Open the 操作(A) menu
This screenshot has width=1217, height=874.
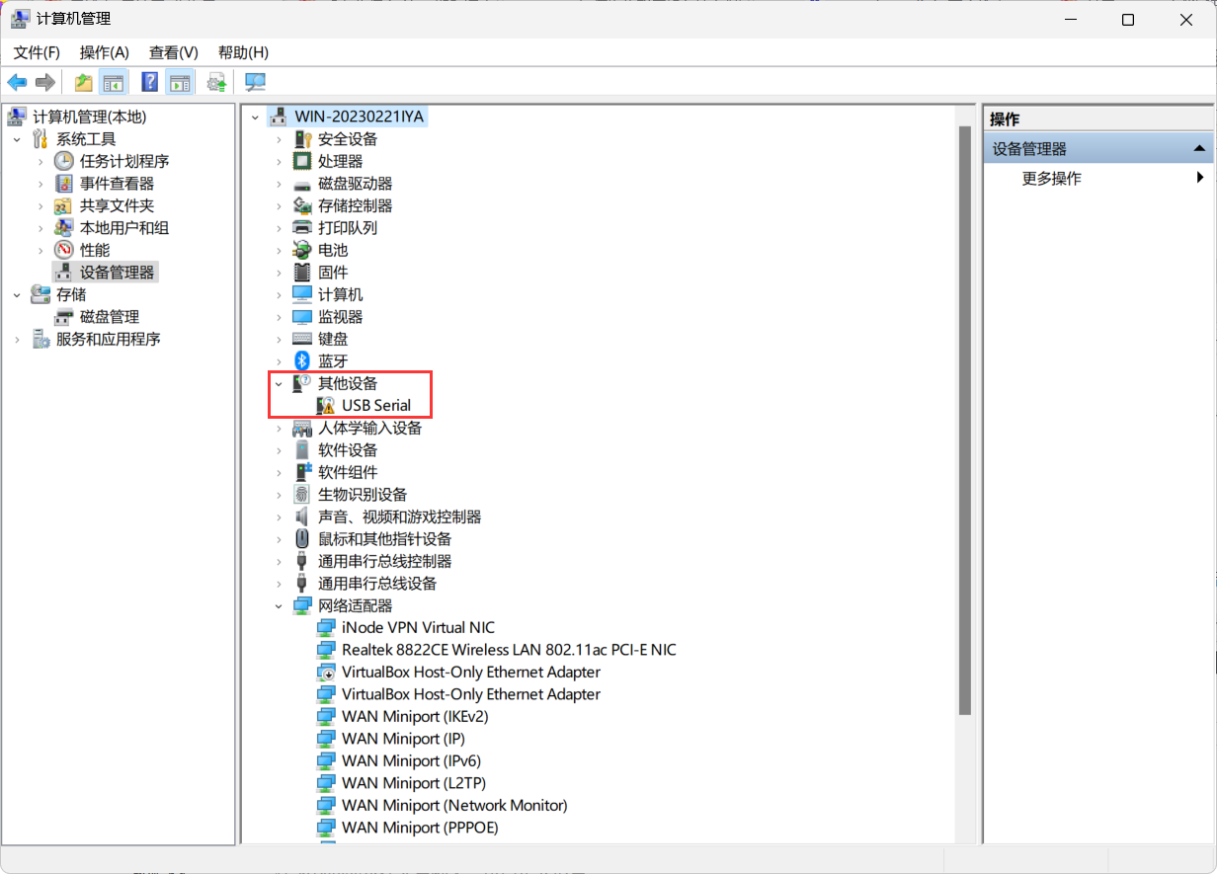tap(105, 52)
